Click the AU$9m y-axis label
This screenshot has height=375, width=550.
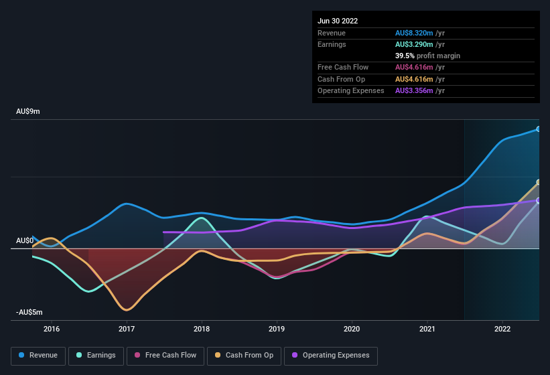pyautogui.click(x=28, y=111)
